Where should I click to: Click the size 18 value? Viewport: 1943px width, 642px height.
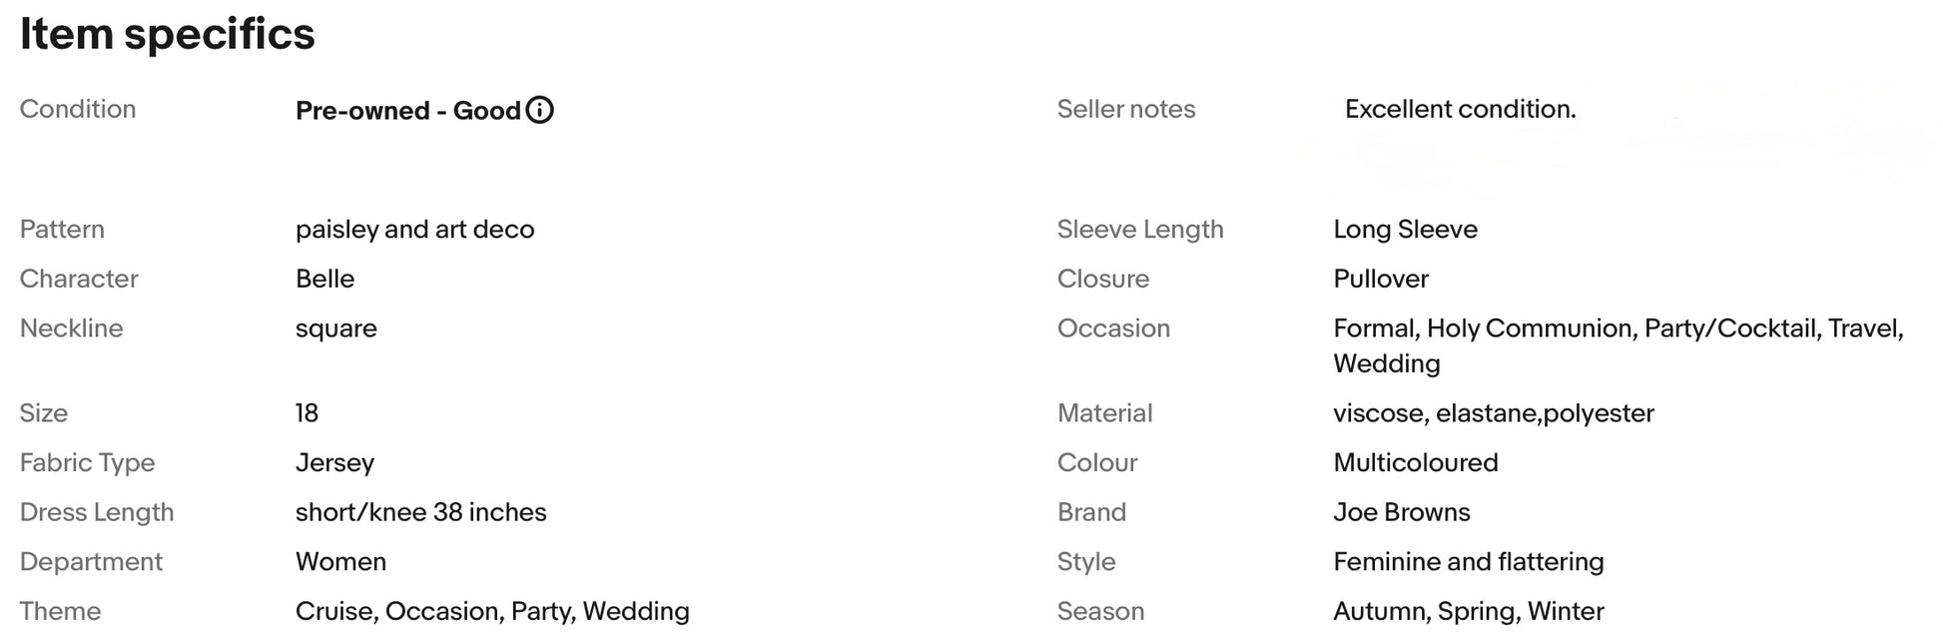click(307, 413)
